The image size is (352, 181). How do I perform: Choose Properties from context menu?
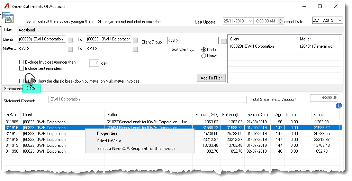107,133
